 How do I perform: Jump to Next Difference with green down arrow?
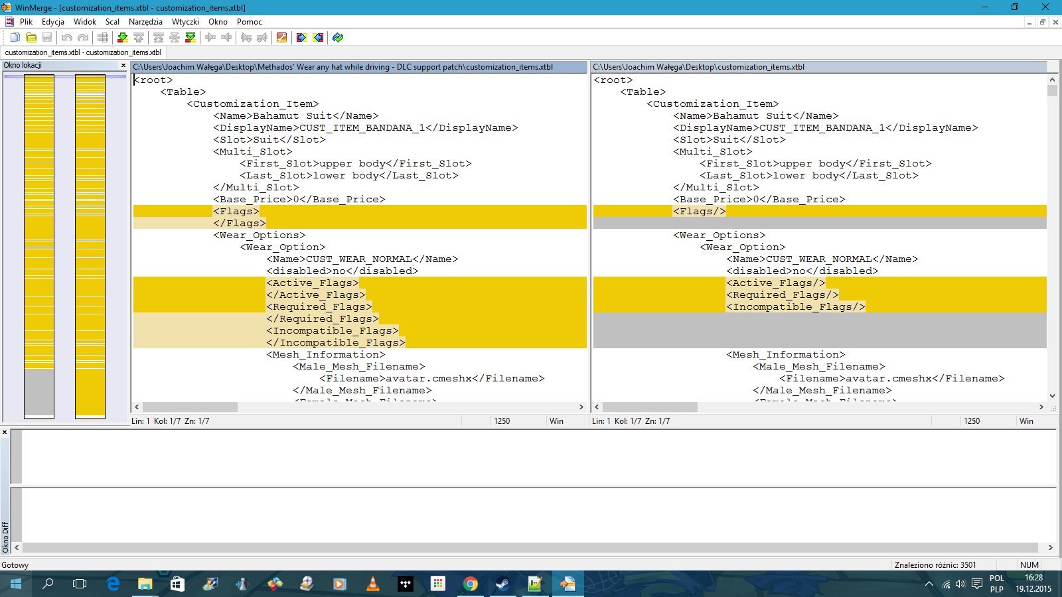[122, 38]
